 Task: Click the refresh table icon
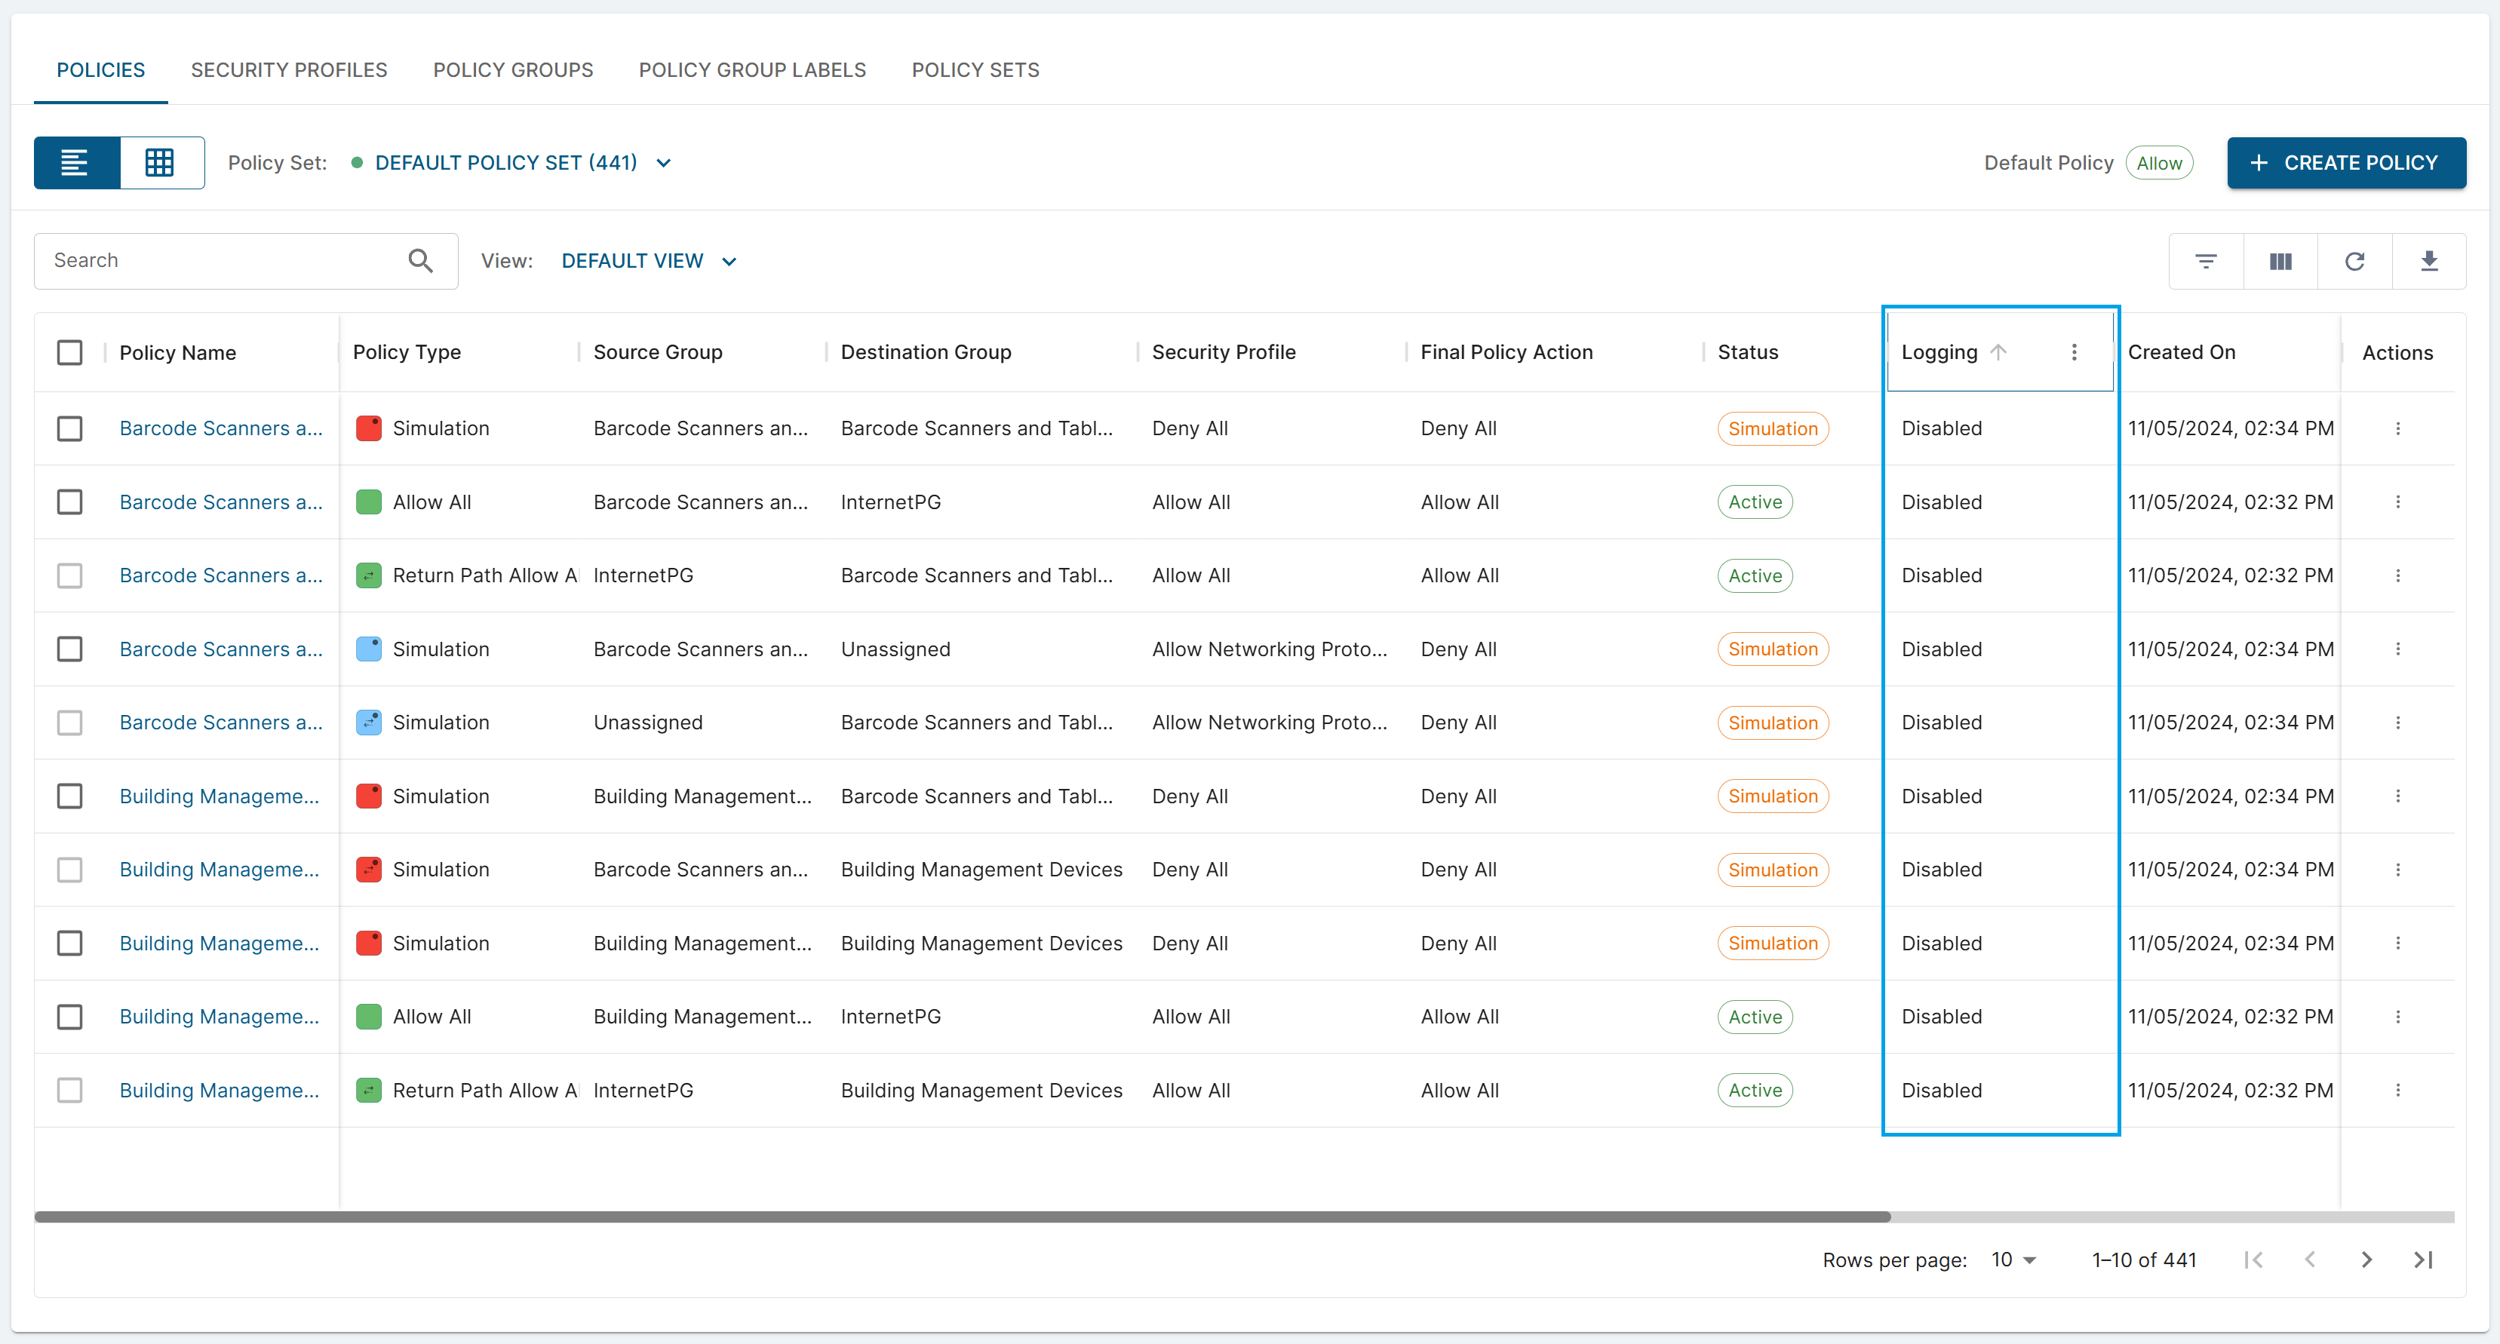pos(2354,261)
